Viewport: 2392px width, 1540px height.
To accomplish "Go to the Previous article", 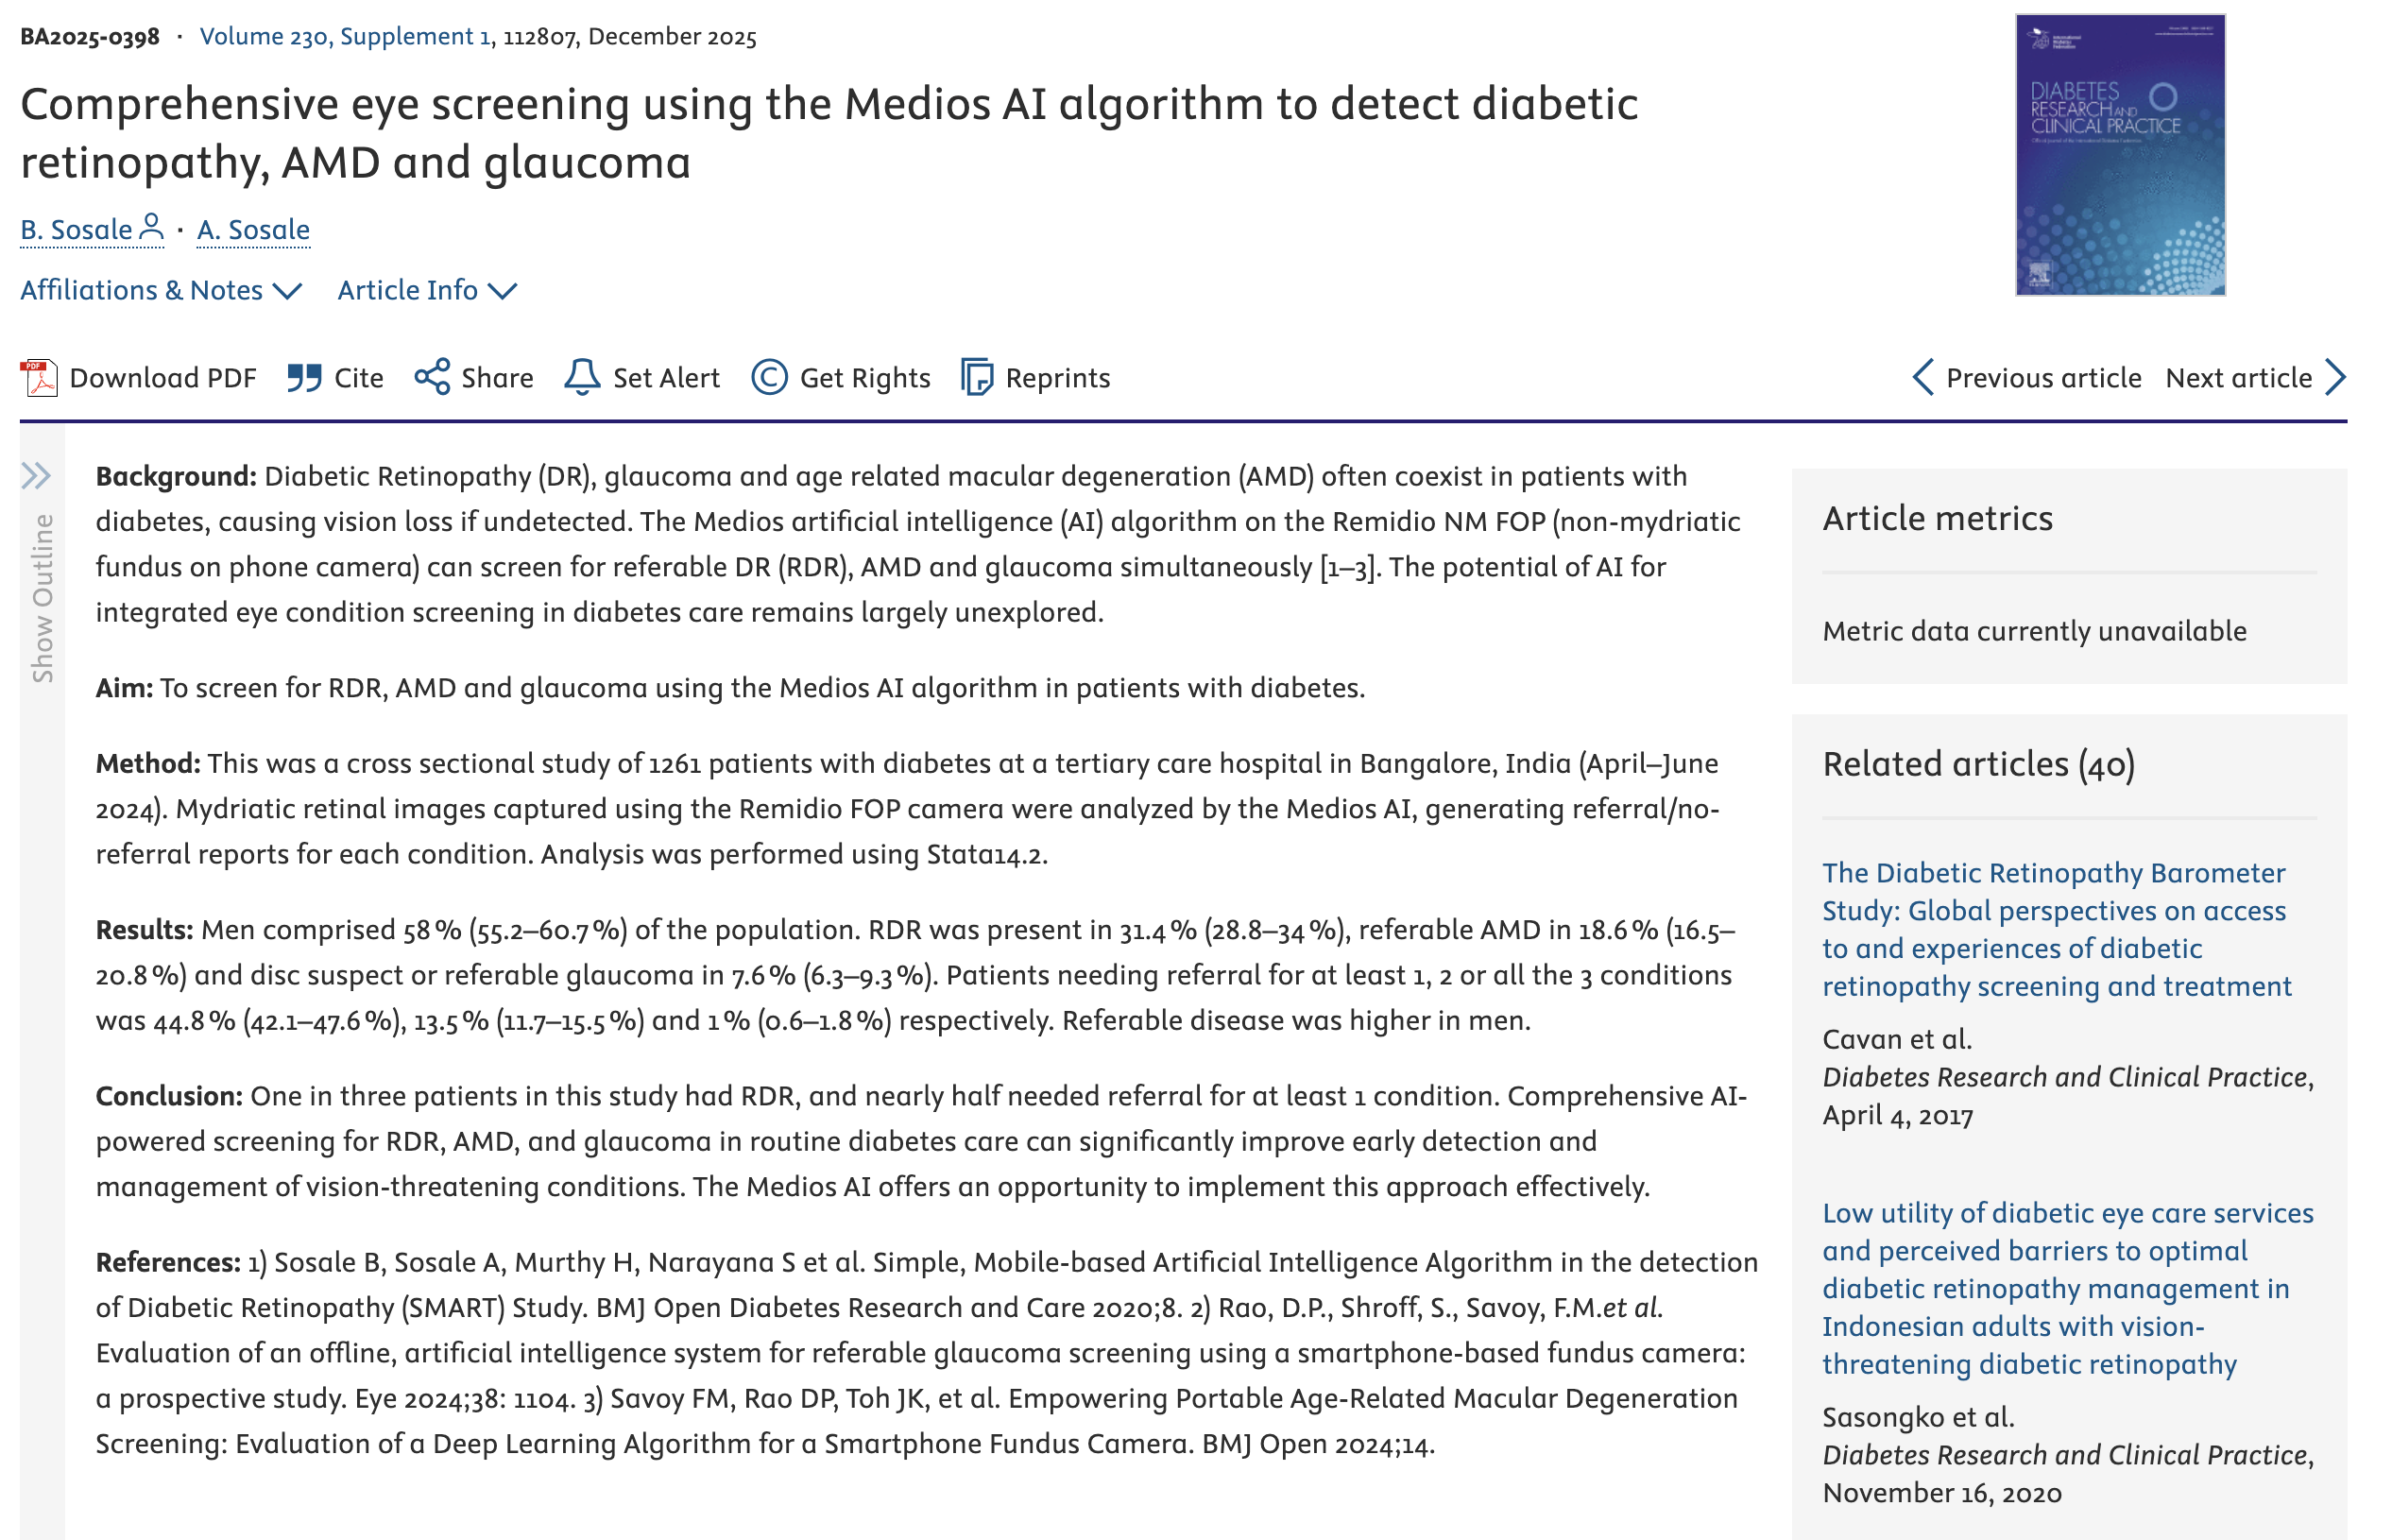I will tap(2025, 378).
